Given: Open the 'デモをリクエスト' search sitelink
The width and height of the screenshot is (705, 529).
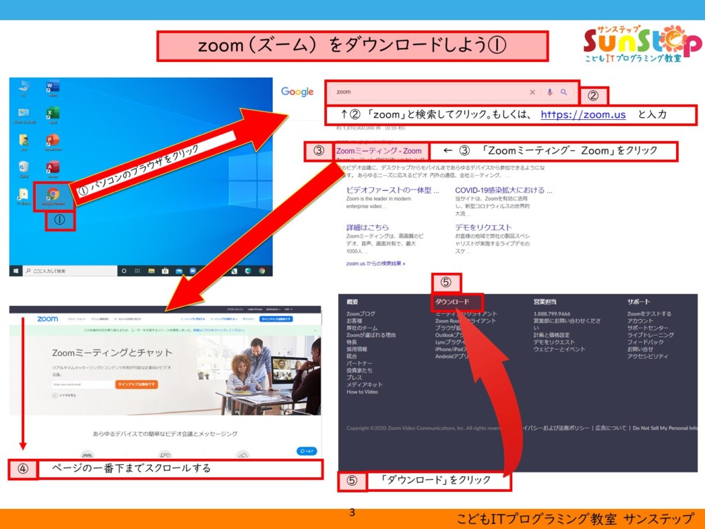Looking at the screenshot, I should [483, 227].
